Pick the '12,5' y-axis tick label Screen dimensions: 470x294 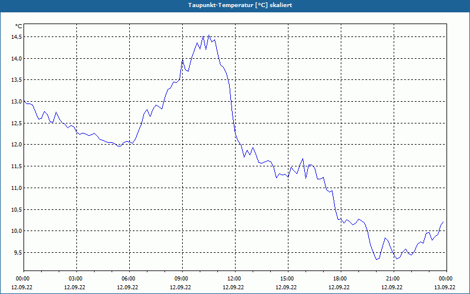coord(16,123)
